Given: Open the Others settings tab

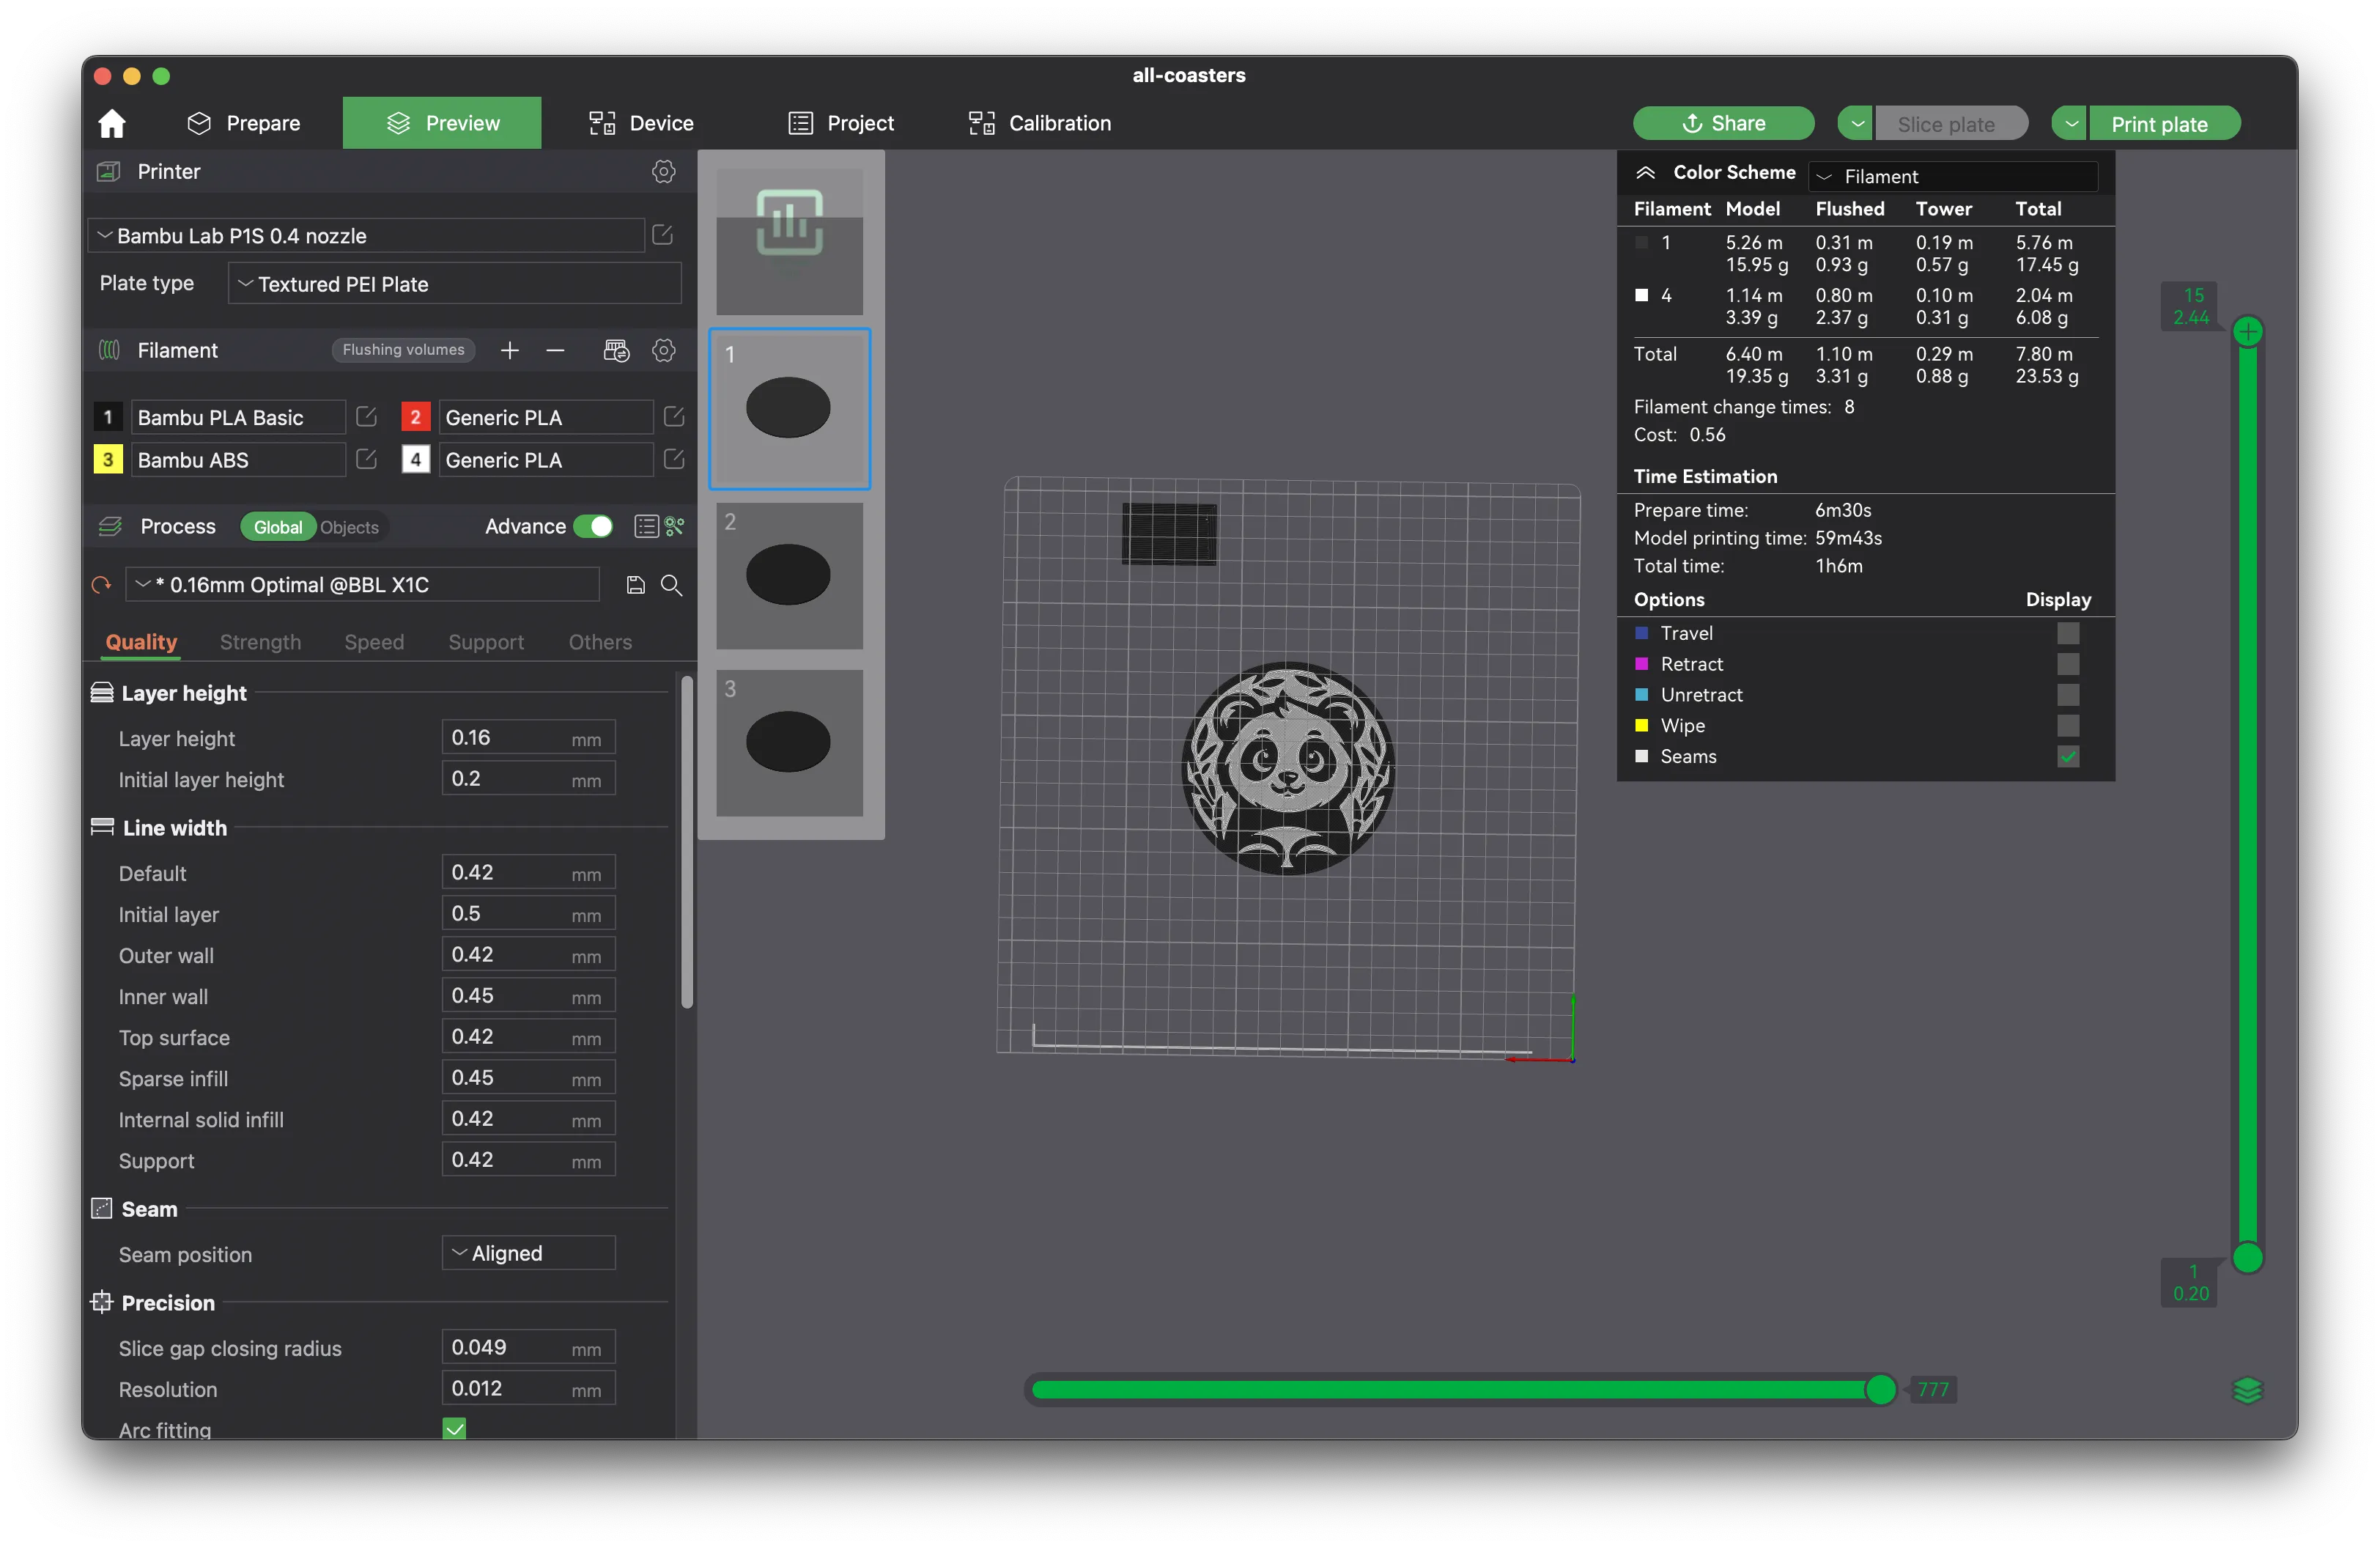Looking at the screenshot, I should point(600,642).
